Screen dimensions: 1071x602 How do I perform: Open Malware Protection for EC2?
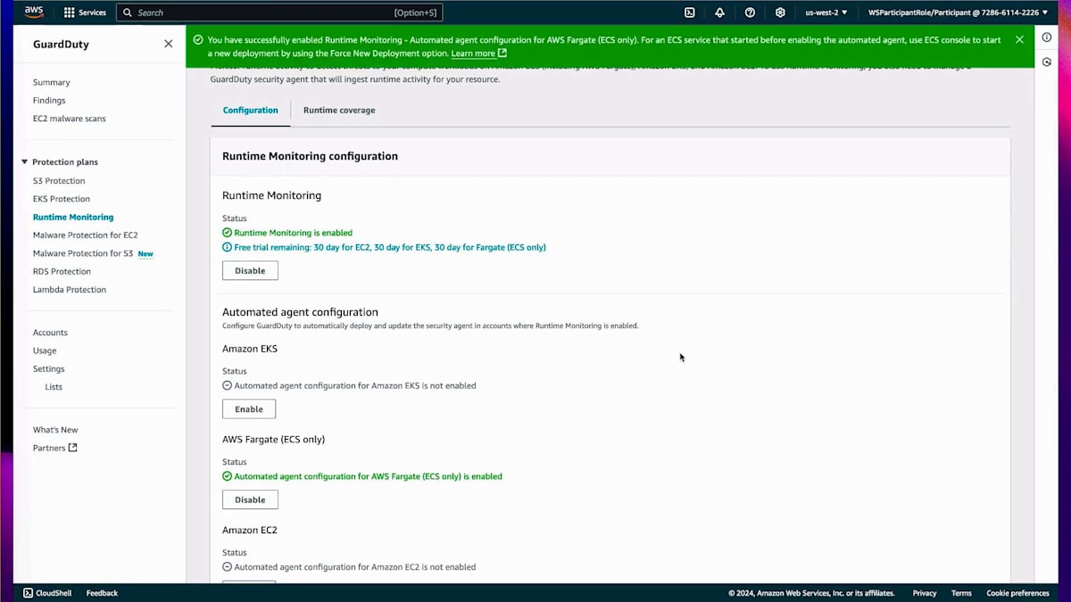[86, 235]
